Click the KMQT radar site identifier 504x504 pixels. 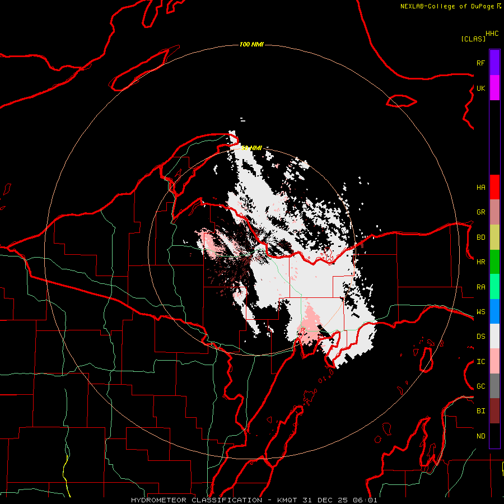pos(288,500)
